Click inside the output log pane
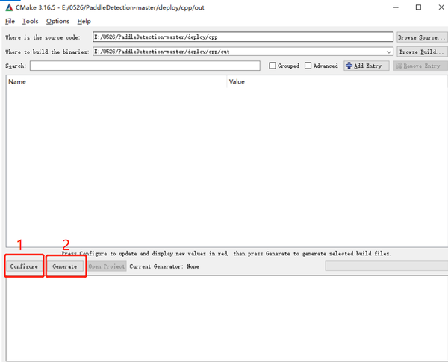 [227, 318]
